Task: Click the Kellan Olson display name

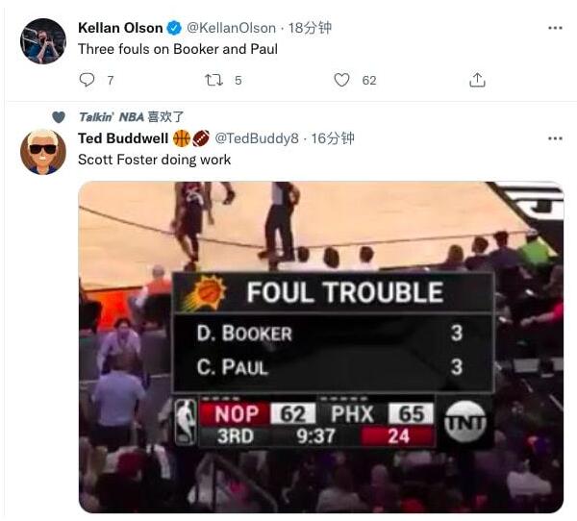Action: coord(120,28)
